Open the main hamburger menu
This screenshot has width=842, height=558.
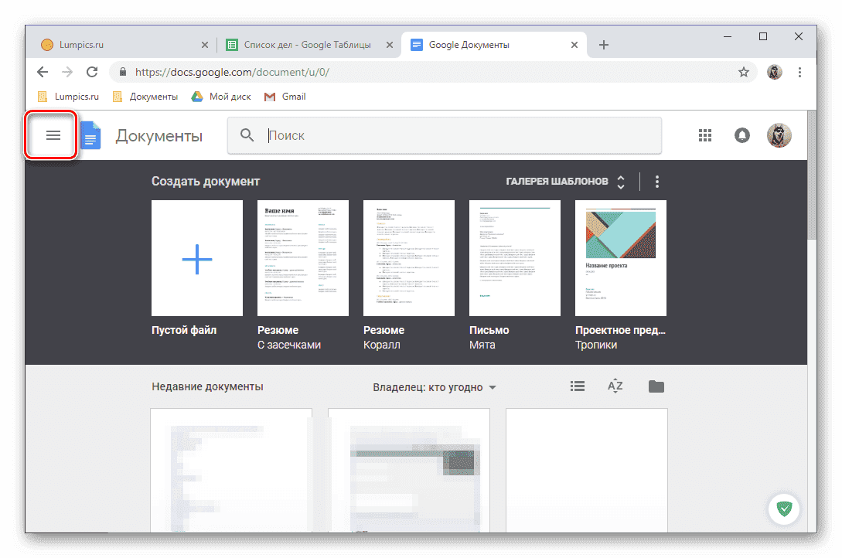pos(52,134)
